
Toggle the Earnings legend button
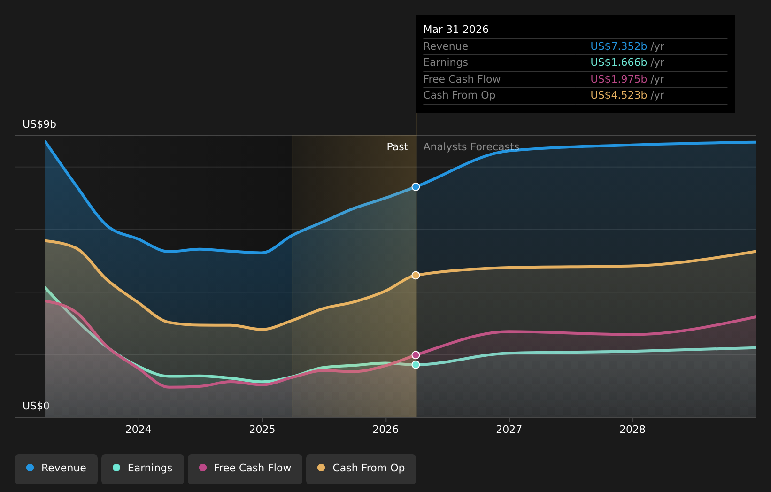(x=143, y=469)
